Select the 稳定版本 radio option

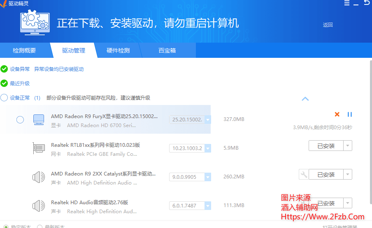(x=6, y=226)
